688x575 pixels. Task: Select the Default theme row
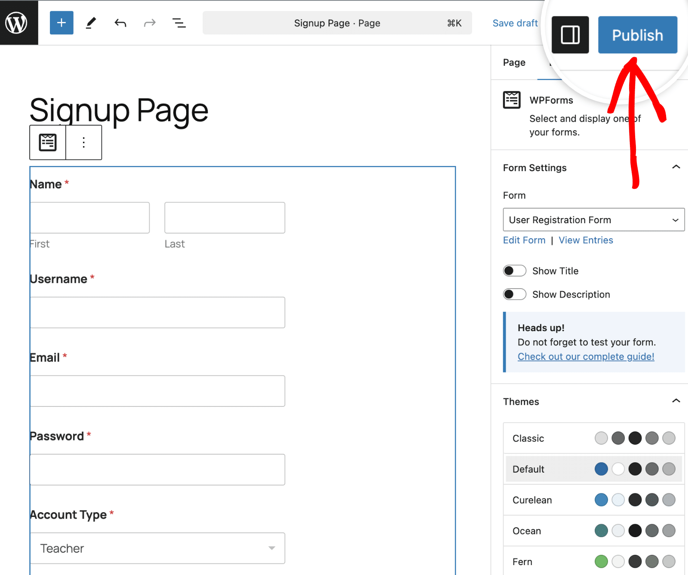click(594, 469)
